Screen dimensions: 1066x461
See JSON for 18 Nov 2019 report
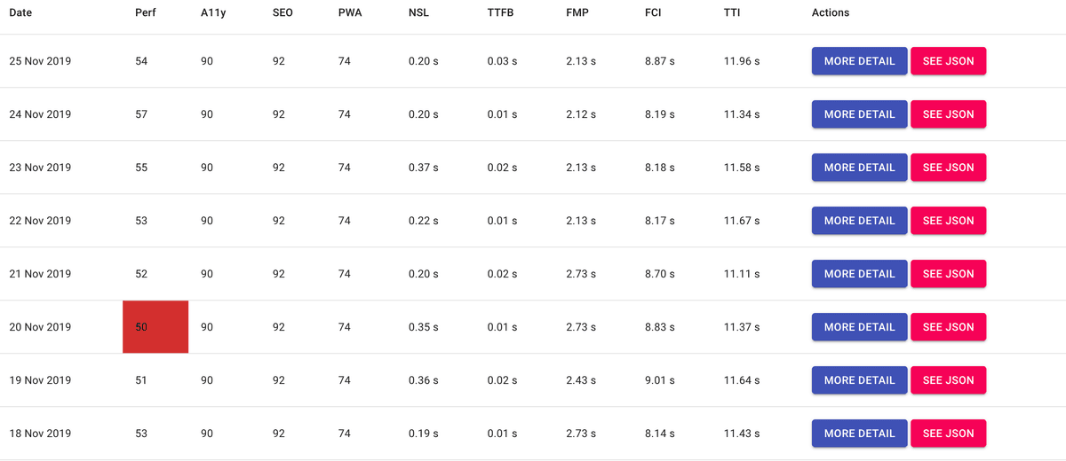tap(948, 434)
